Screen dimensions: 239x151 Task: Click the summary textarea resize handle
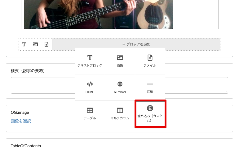coord(226,92)
